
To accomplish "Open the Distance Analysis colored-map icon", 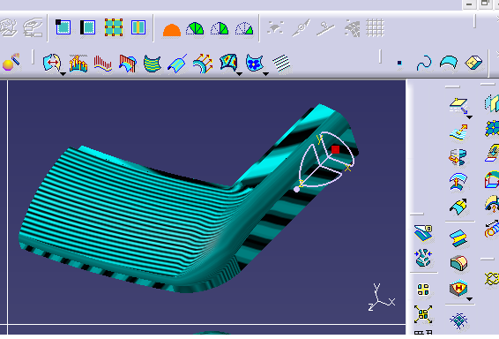I will tap(228, 62).
